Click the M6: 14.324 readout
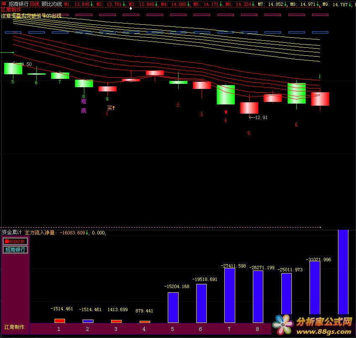Image resolution: width=356 pixels, height=338 pixels. [238, 4]
